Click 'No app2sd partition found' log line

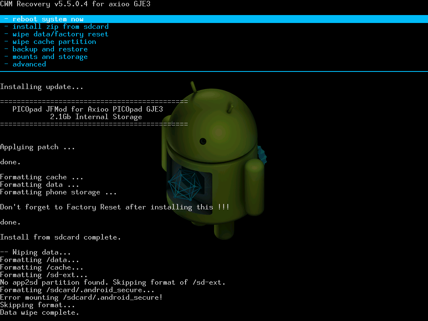[x=113, y=283]
